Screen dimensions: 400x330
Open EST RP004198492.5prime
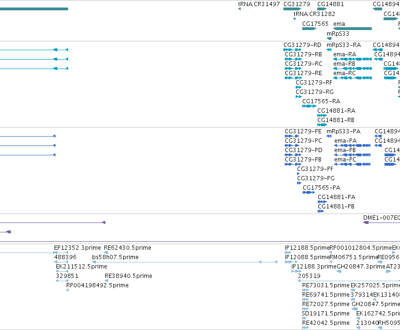pyautogui.click(x=97, y=285)
